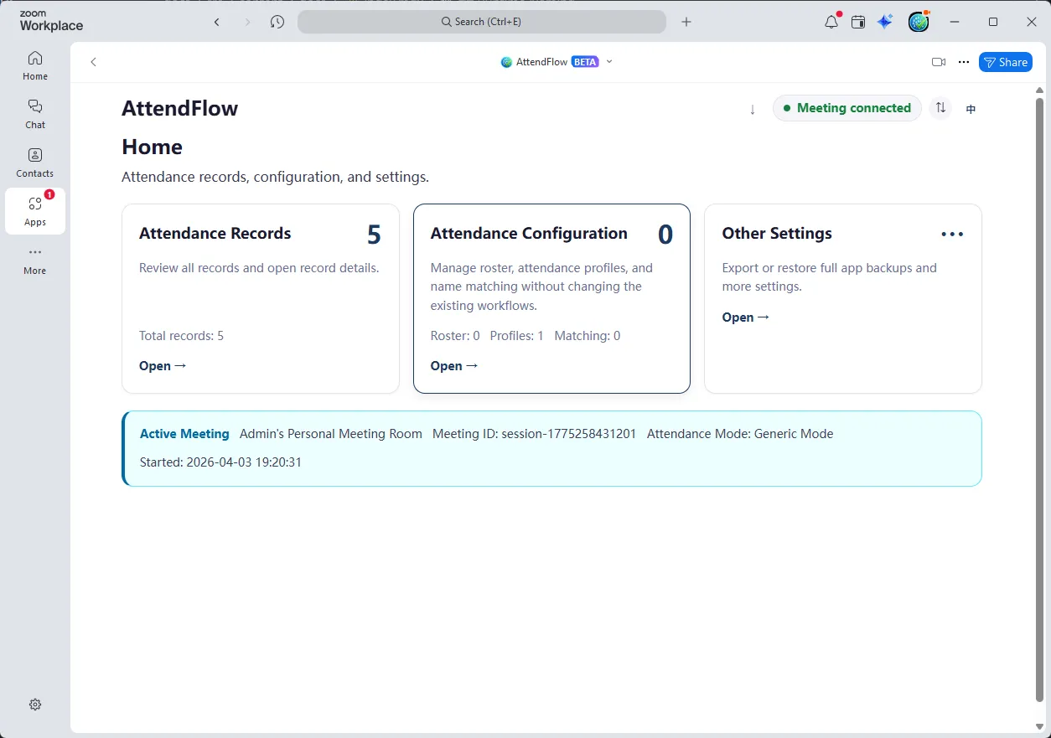The width and height of the screenshot is (1051, 738).
Task: Open the history clock icon
Action: click(x=277, y=22)
